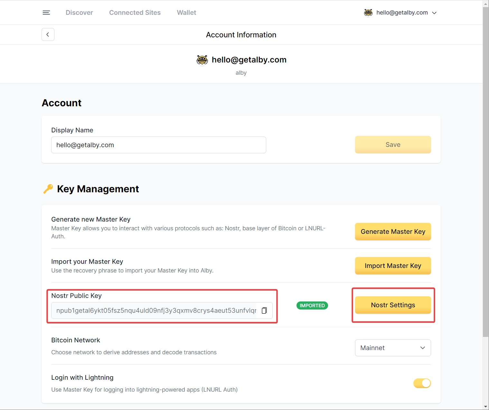The height and width of the screenshot is (410, 489).
Task: Click the bee logo beside account heading
Action: [x=202, y=60]
